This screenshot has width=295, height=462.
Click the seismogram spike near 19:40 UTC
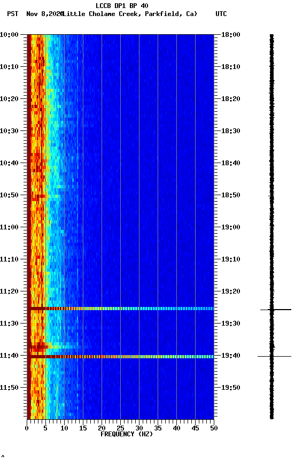274,357
